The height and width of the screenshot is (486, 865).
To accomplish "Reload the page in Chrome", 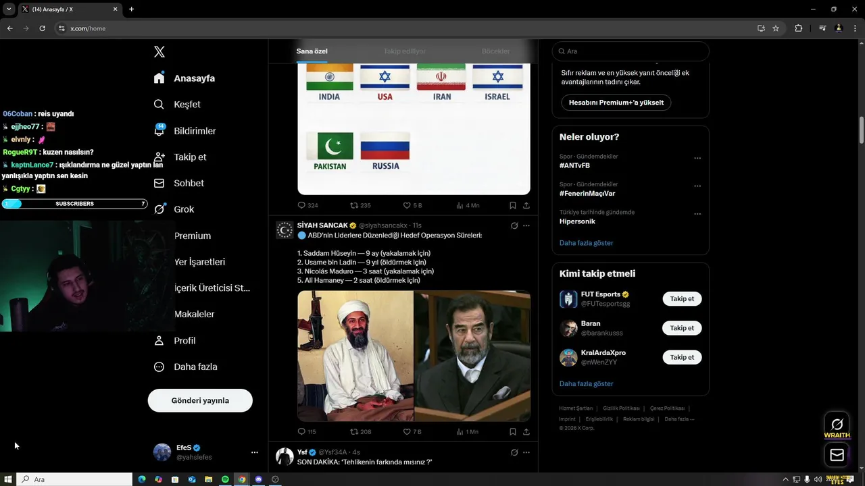I will pos(42,28).
